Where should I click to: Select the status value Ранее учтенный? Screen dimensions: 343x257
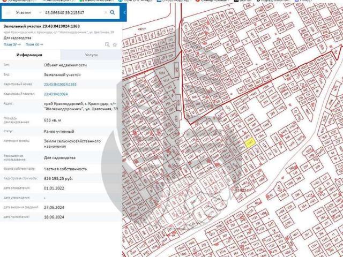click(59, 131)
